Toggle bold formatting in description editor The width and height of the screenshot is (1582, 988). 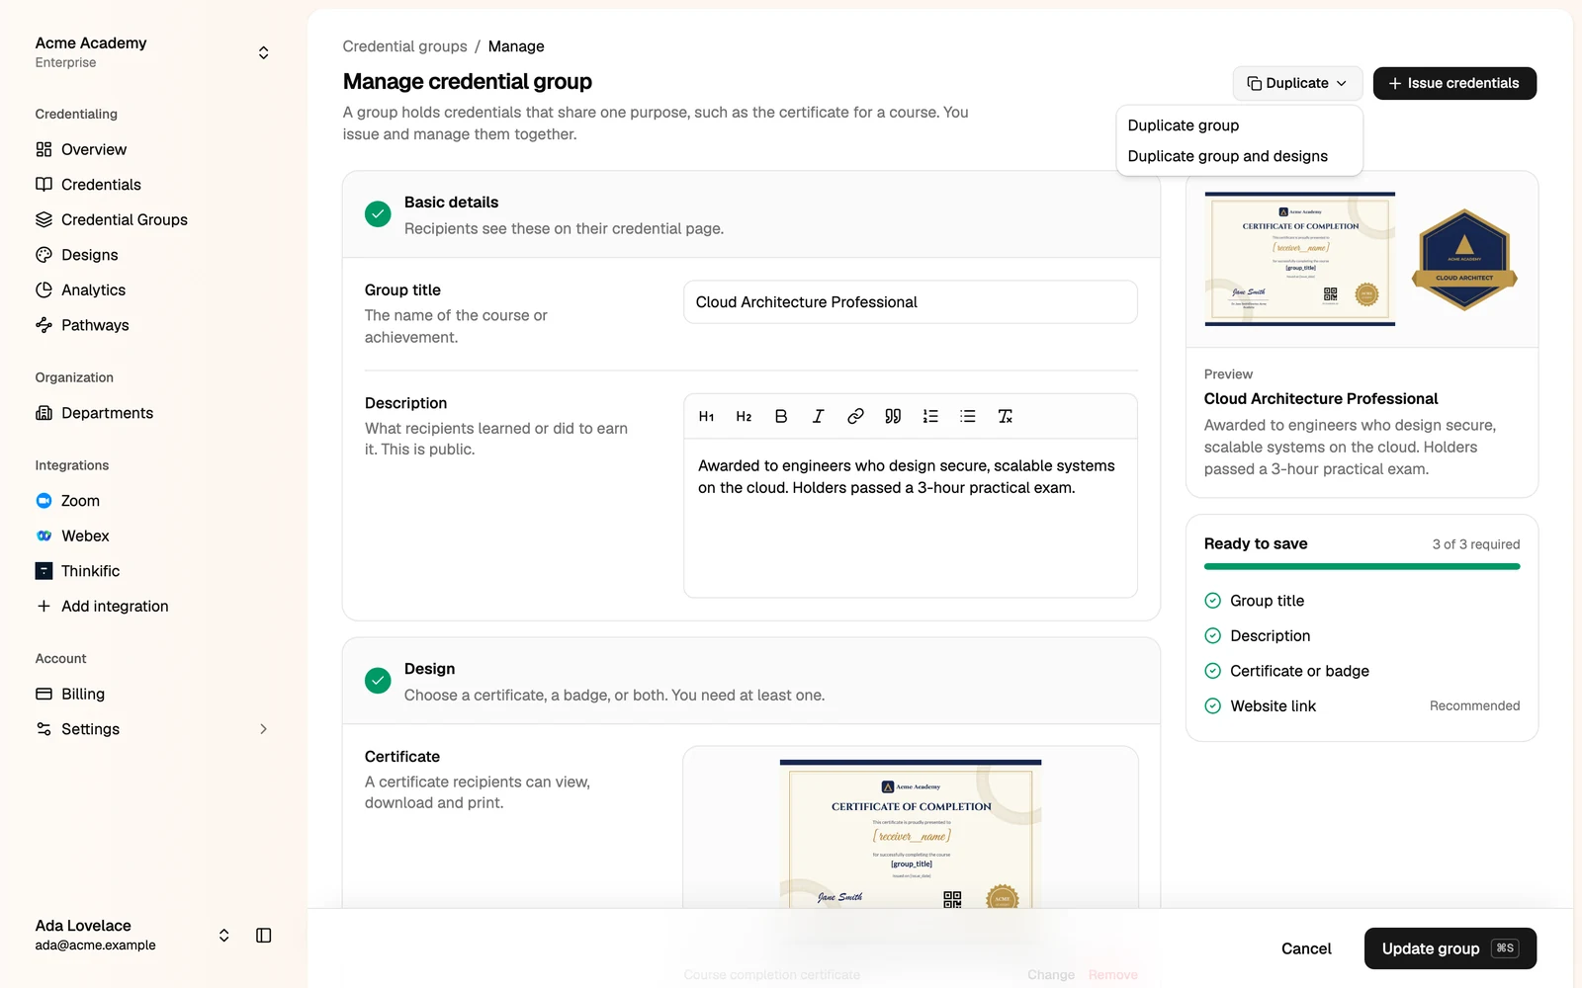781,416
